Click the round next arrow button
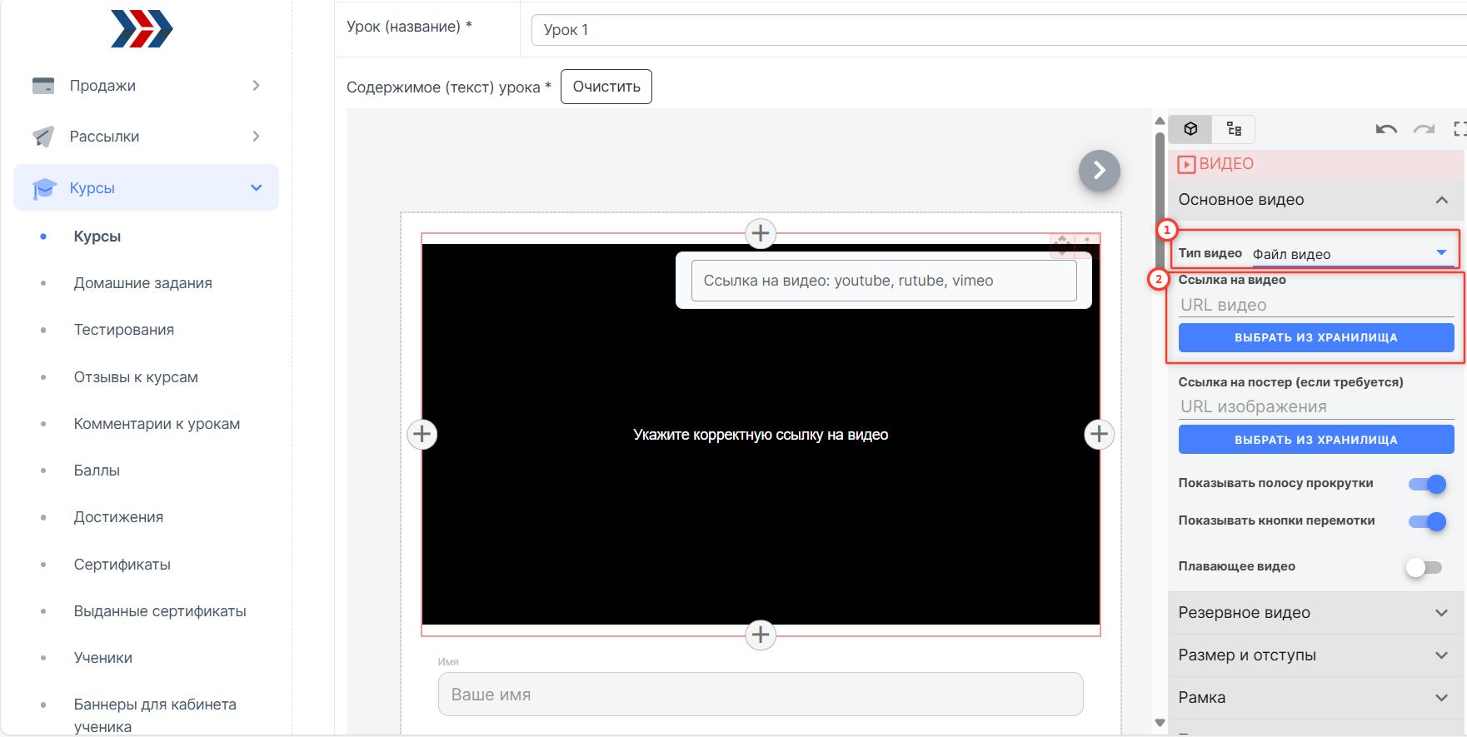 [1099, 171]
